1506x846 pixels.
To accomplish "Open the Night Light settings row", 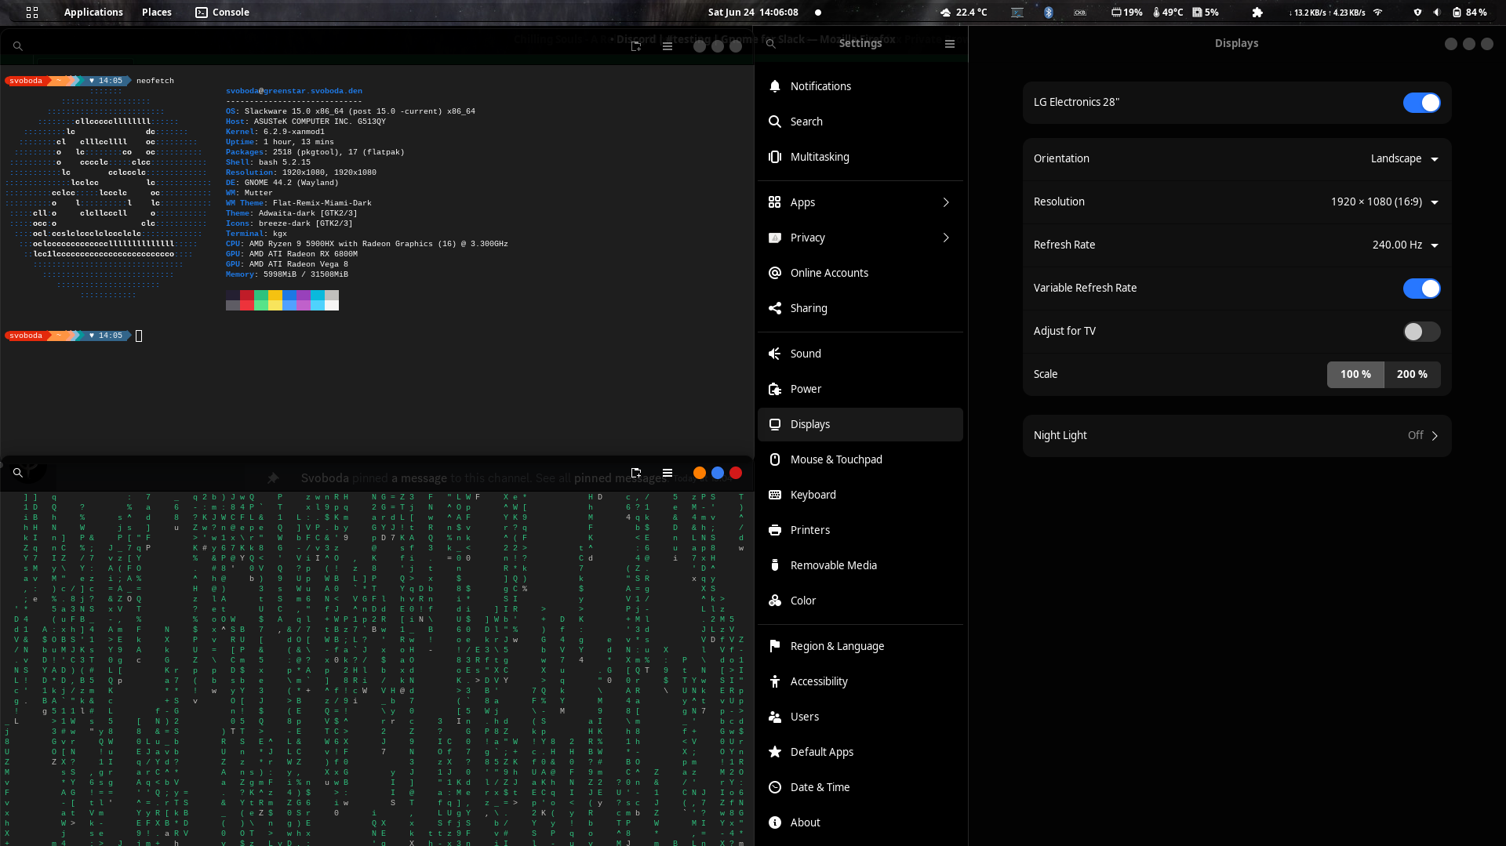I will (x=1236, y=436).
